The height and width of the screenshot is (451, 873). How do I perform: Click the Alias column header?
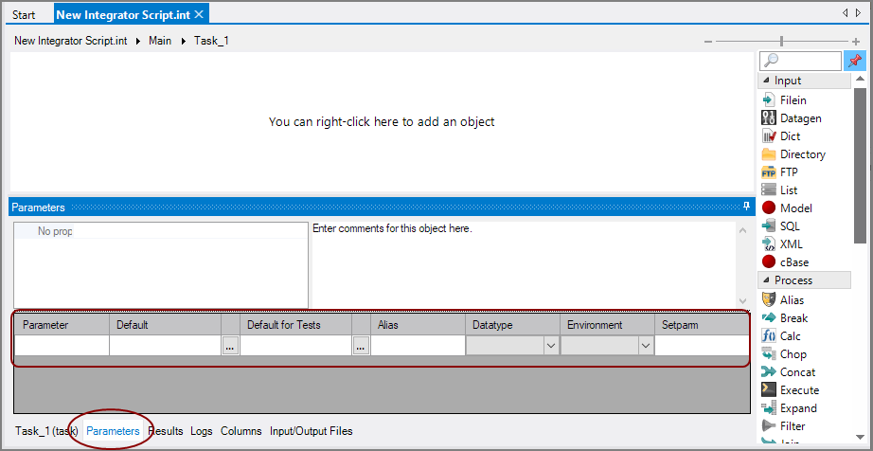coord(419,325)
